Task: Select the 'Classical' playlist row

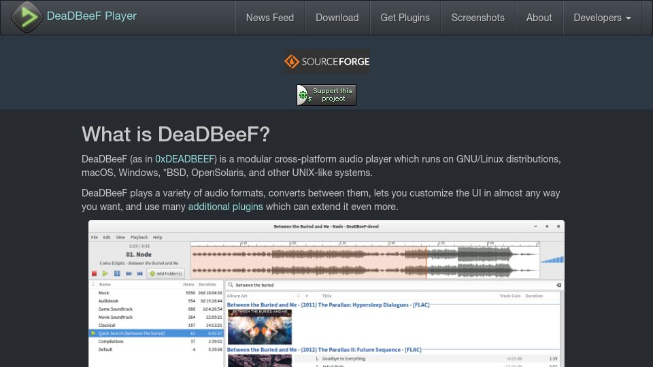Action: click(x=156, y=326)
